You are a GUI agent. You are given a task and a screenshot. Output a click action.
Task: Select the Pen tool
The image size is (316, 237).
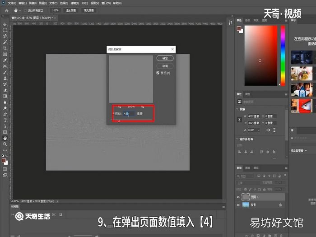5,114
